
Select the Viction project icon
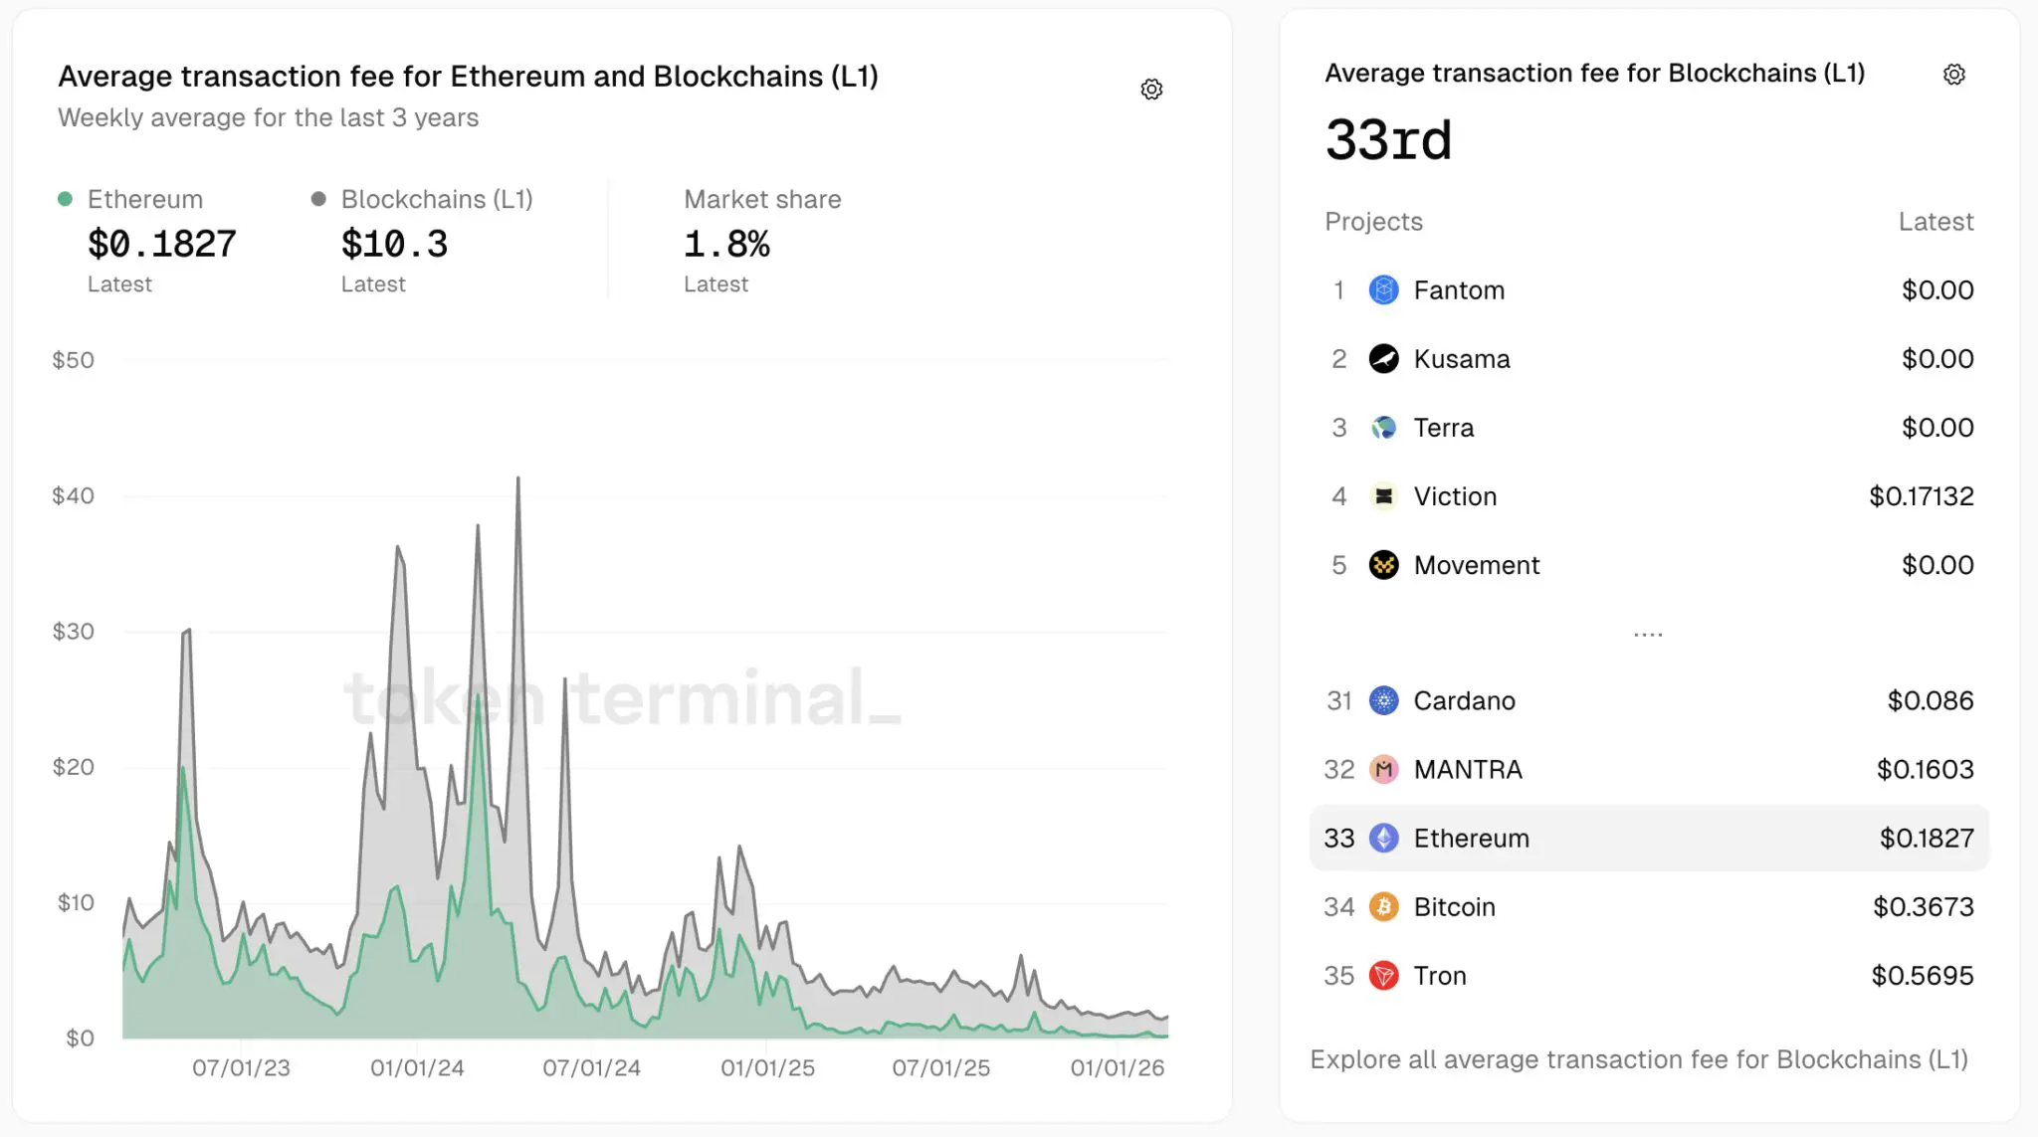1384,495
